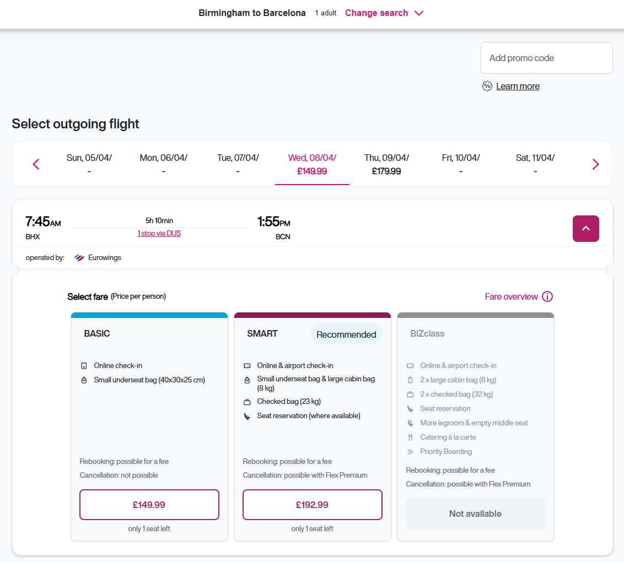Screen dimensions: 624x562
Task: Click the Eurowings airline logo
Action: click(x=80, y=257)
